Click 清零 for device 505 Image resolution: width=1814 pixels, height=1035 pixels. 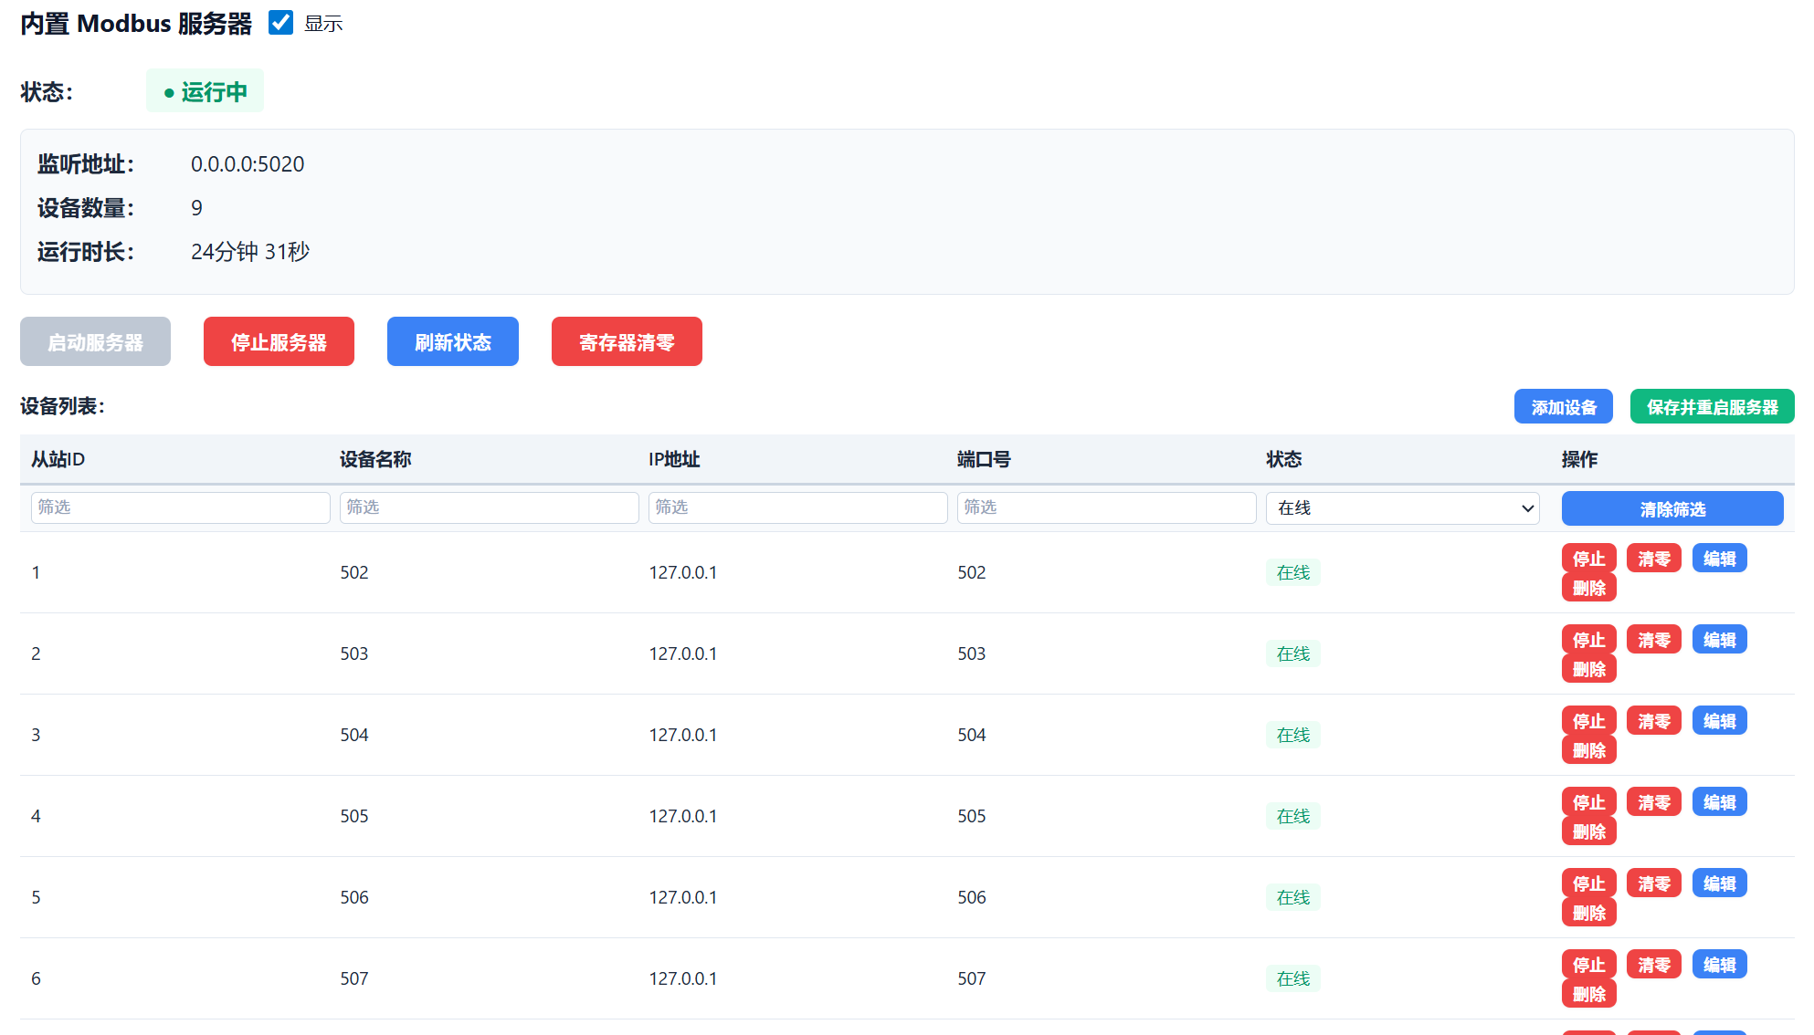pyautogui.click(x=1654, y=802)
